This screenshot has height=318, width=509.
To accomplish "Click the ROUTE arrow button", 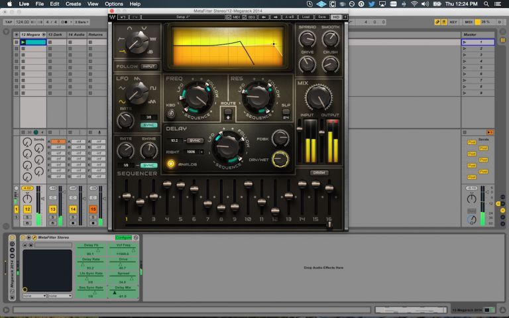I will coord(228,114).
